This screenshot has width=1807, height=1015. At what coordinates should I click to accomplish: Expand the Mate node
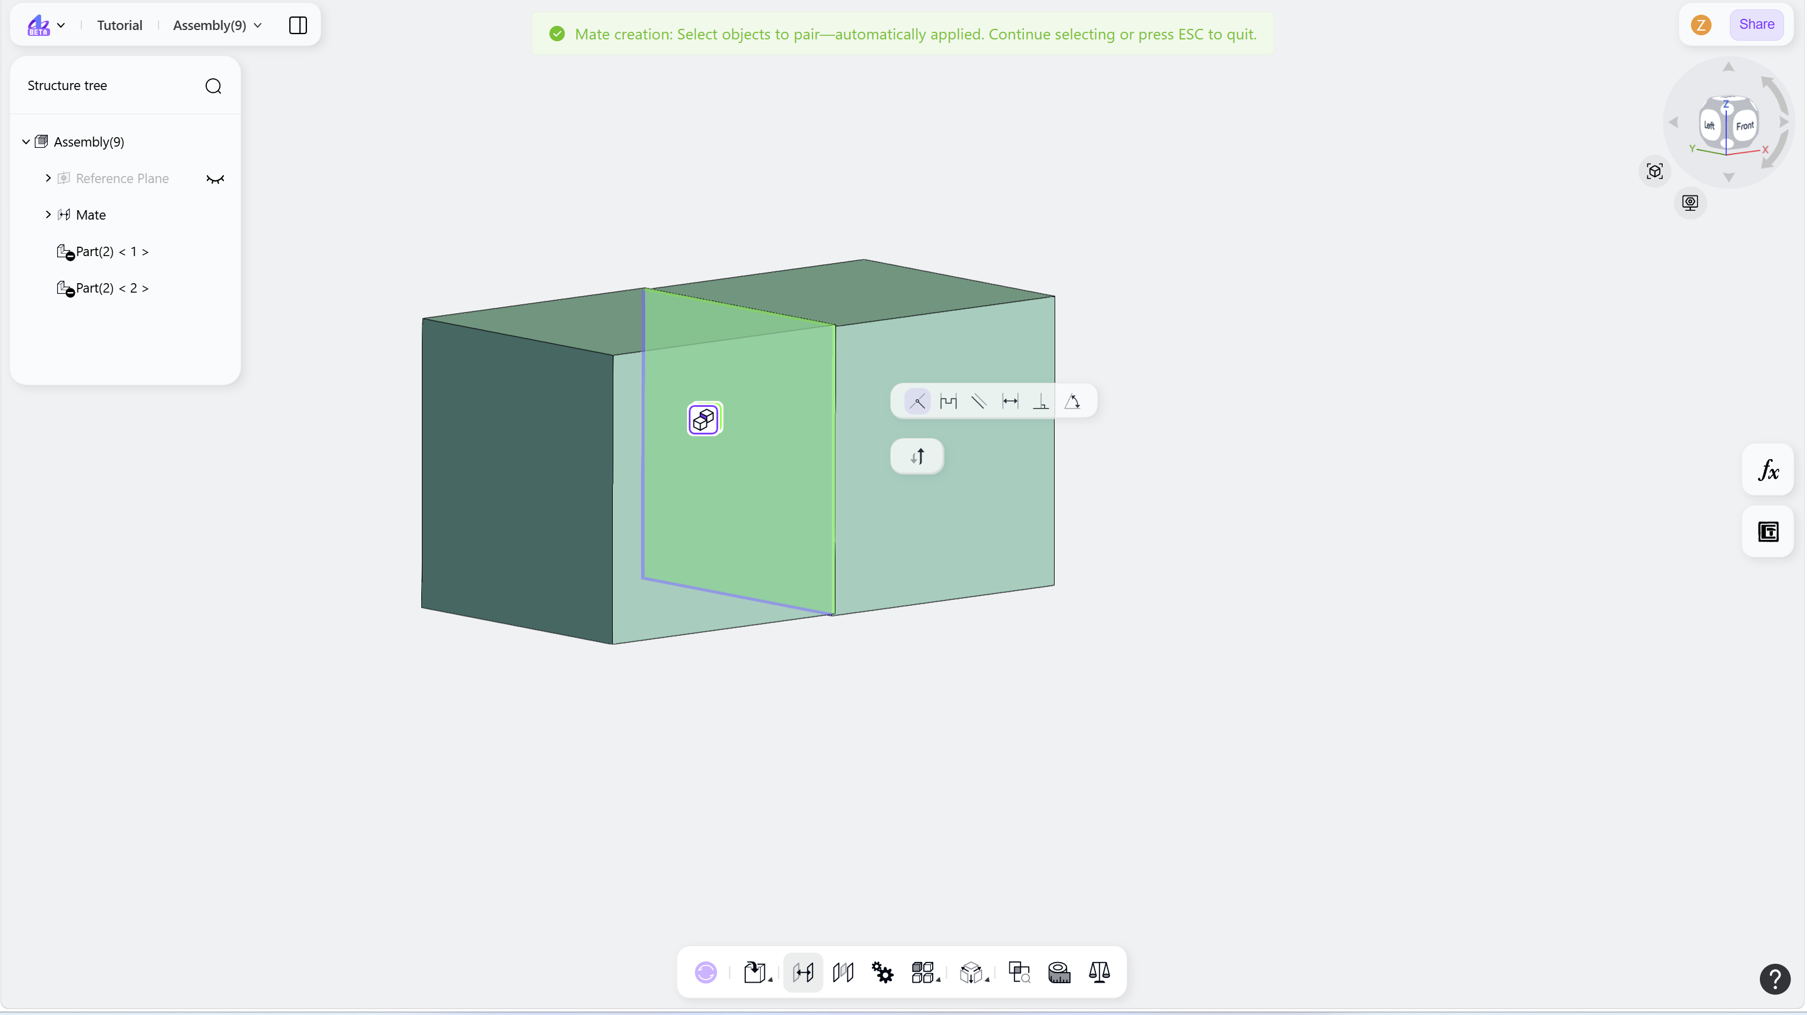48,214
